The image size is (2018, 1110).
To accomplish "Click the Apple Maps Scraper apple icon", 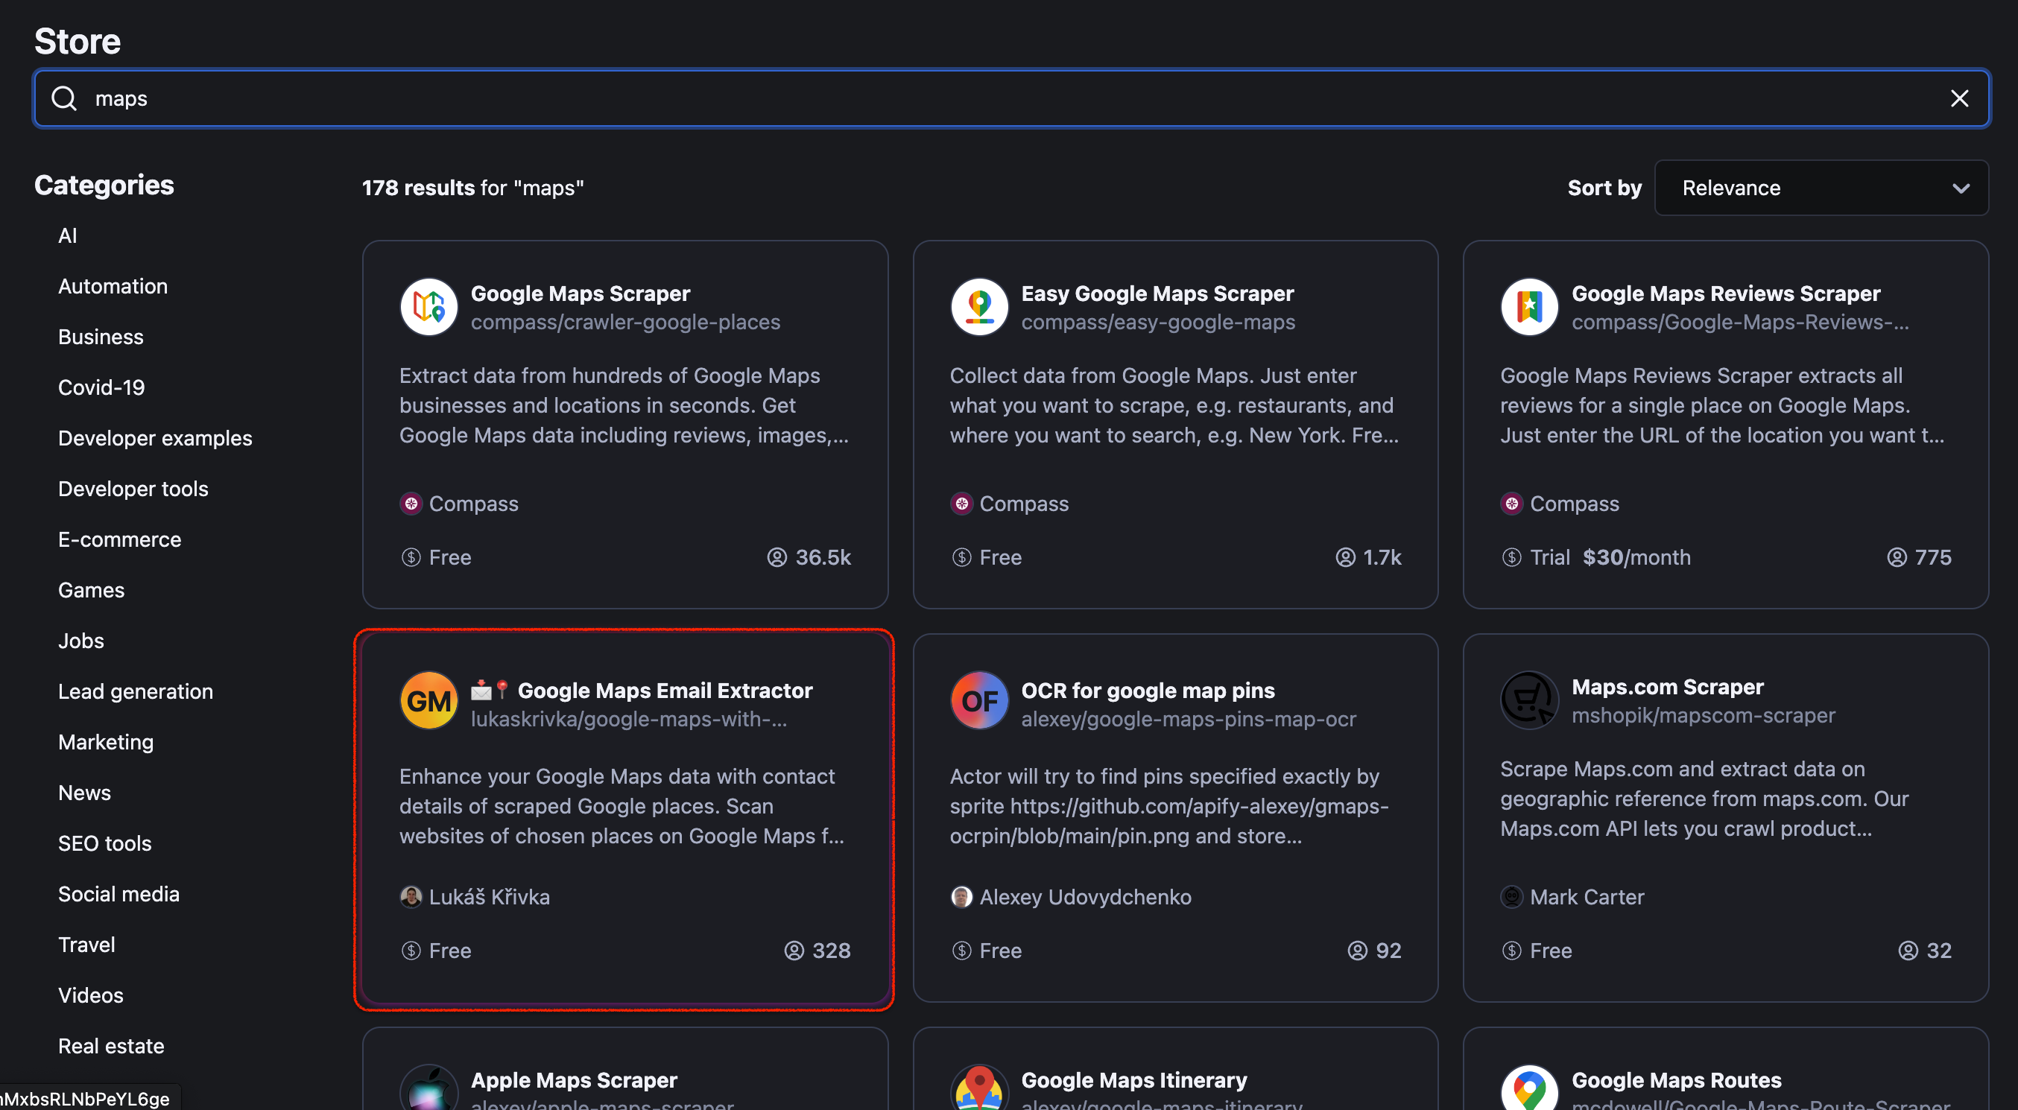I will coord(428,1089).
